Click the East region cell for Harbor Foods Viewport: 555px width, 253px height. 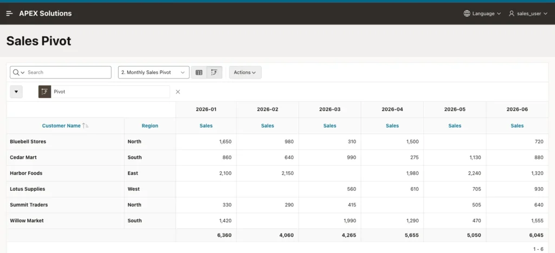133,173
